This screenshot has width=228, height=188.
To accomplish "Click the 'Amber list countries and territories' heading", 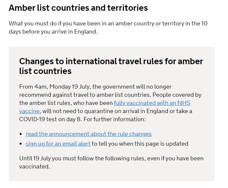I will click(x=78, y=8).
